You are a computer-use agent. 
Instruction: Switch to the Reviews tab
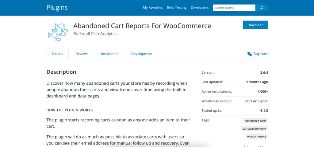[82, 54]
